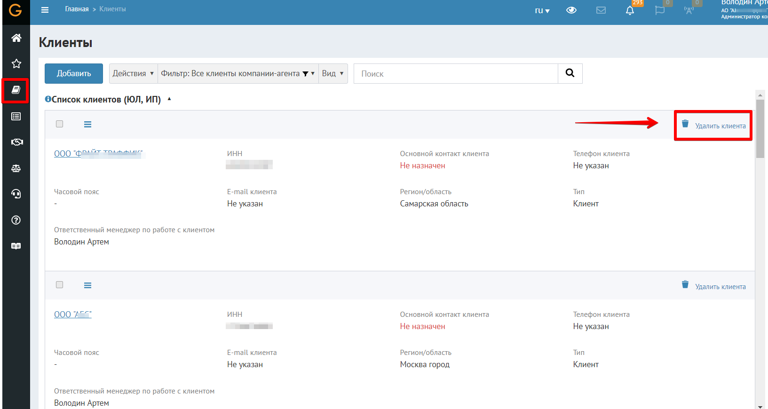
Task: Click the info icon next to Список клиентов
Action: 48,99
